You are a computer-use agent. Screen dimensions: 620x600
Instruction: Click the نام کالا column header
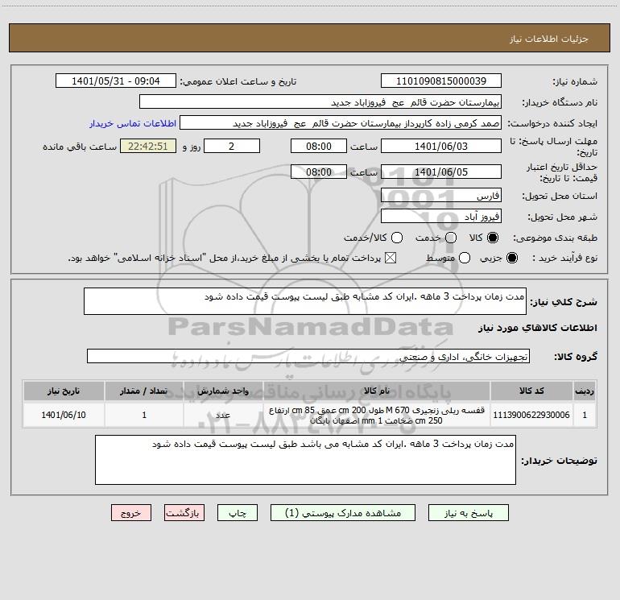pos(377,391)
